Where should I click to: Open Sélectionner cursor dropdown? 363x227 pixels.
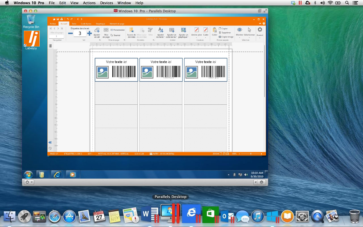249,33
